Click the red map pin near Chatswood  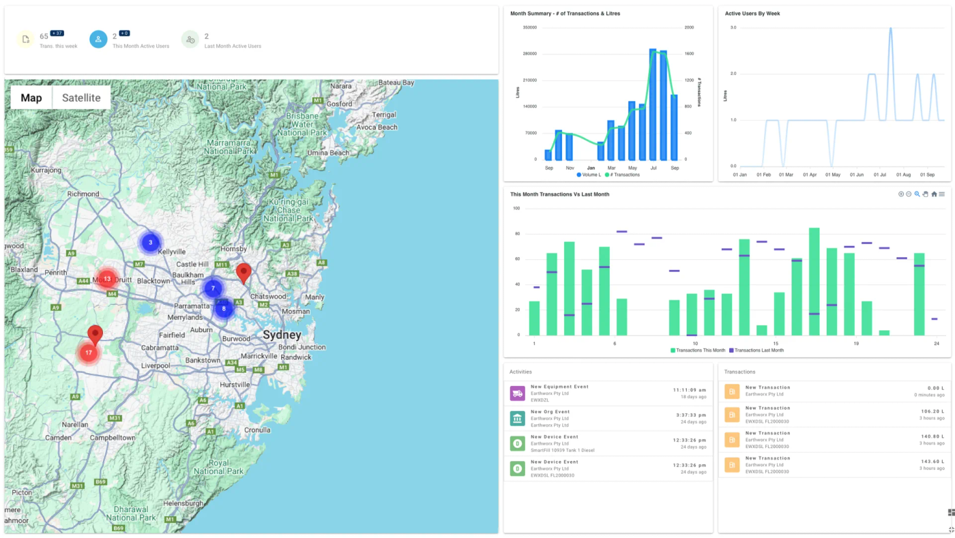pyautogui.click(x=244, y=273)
